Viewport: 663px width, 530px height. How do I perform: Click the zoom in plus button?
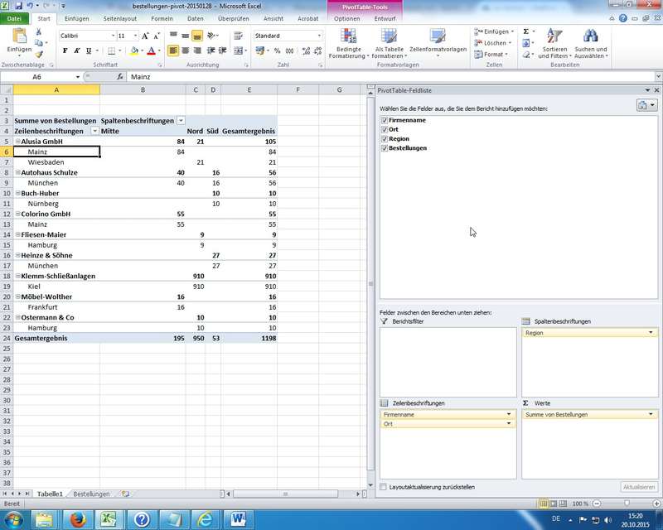656,503
